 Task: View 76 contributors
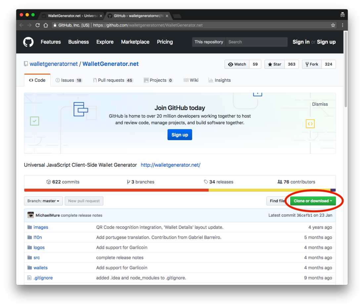[x=296, y=182]
